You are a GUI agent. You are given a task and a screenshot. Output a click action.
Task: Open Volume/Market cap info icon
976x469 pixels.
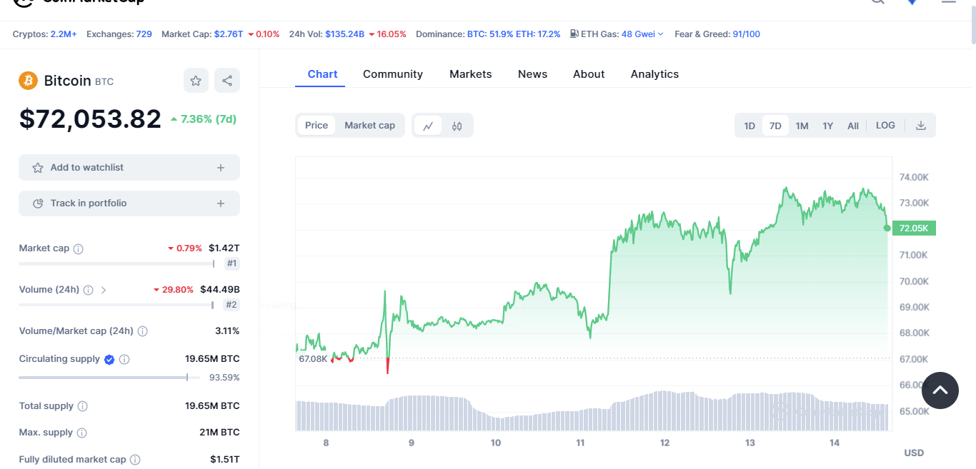click(x=142, y=332)
